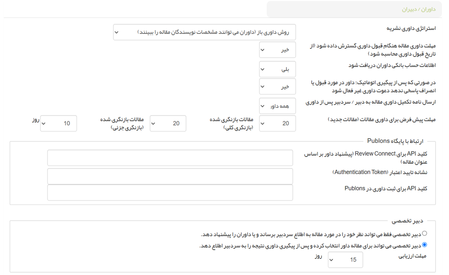Open the deactivate review invitation dropdown (دعوت داوری غیر فعال)
Screen dimensions: 449x275
tap(277, 86)
